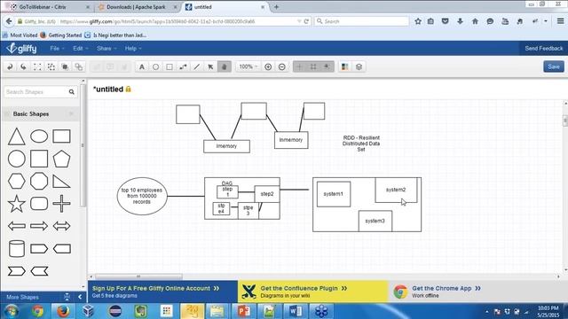This screenshot has width=568, height=319.
Task: Toggle the grid display button
Action: (300, 67)
